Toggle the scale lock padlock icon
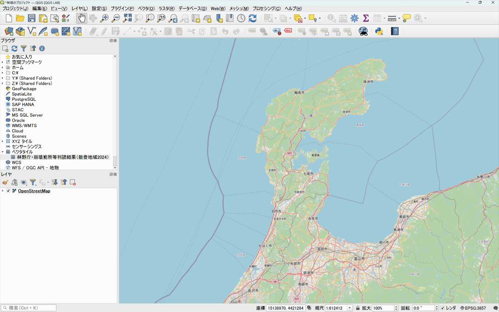This screenshot has width=499, height=312. pyautogui.click(x=358, y=308)
